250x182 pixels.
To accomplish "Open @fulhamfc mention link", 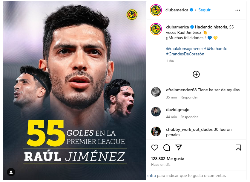I will pyautogui.click(x=217, y=48).
